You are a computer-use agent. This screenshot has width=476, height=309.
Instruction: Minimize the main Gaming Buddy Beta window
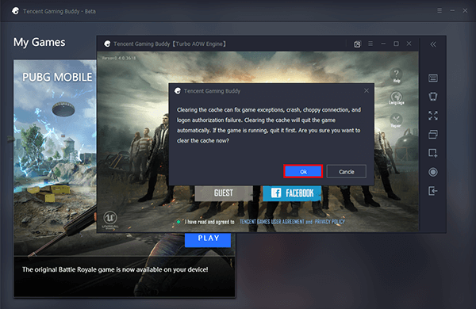pyautogui.click(x=452, y=10)
